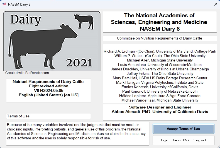Click the Terms of Use heading link
Screen dimensions: 220x148
coord(19,116)
